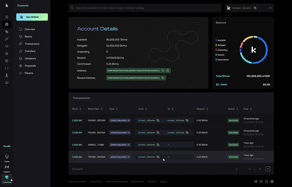Sort transactions by Type column
Screen dimensions: 292x187
[x=117, y=109]
